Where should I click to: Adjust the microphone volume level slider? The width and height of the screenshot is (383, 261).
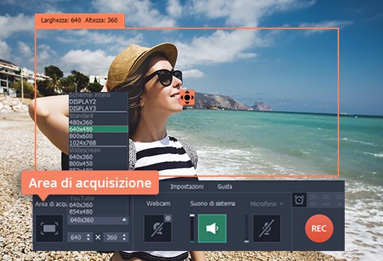(246, 228)
